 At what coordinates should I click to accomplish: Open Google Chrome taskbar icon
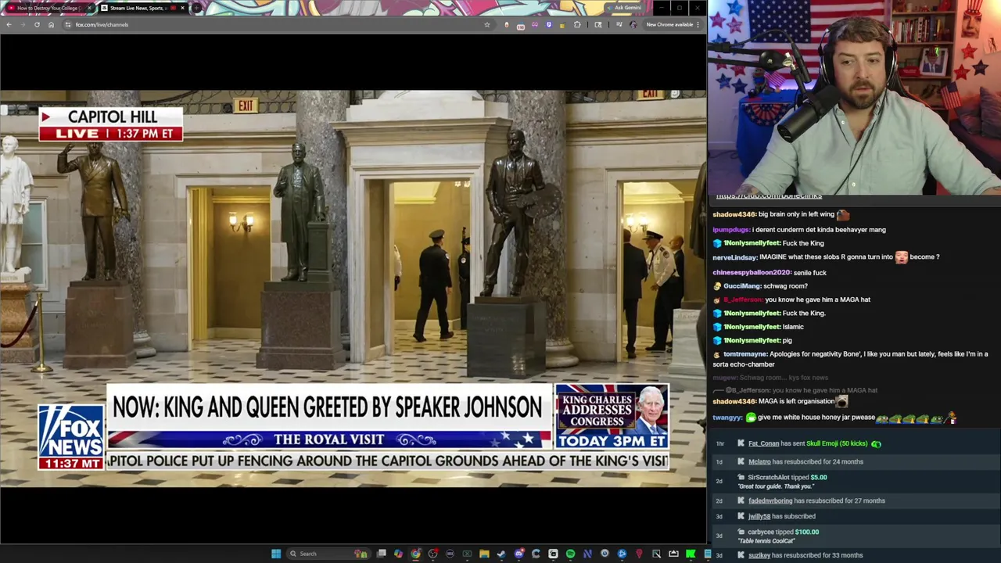click(x=415, y=554)
